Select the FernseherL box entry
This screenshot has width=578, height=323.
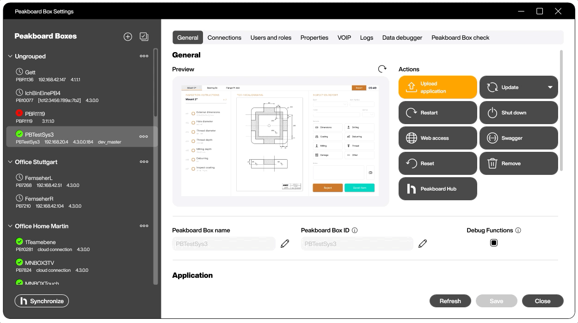81,181
